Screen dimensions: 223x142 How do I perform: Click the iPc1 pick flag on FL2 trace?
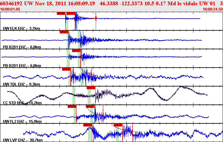click(x=72, y=106)
